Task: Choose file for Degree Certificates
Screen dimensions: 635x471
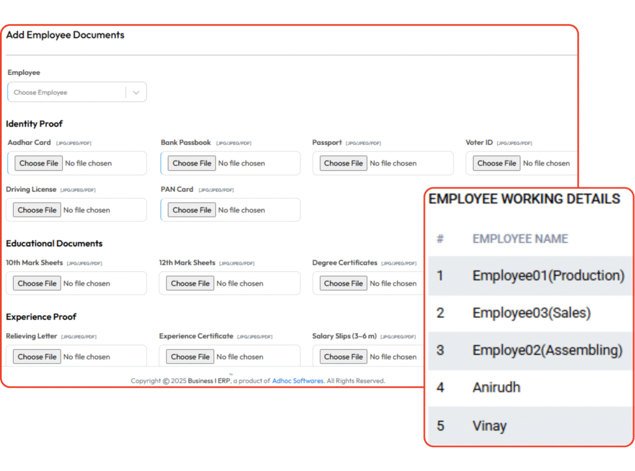Action: (344, 283)
